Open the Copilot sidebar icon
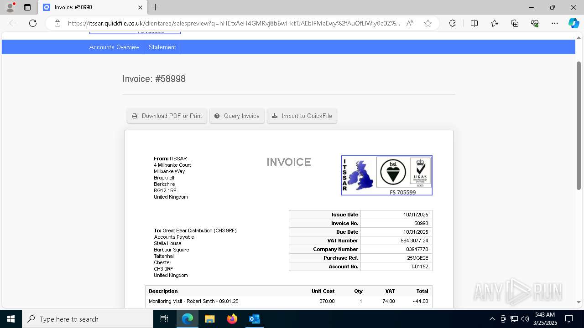The width and height of the screenshot is (584, 328). click(574, 23)
